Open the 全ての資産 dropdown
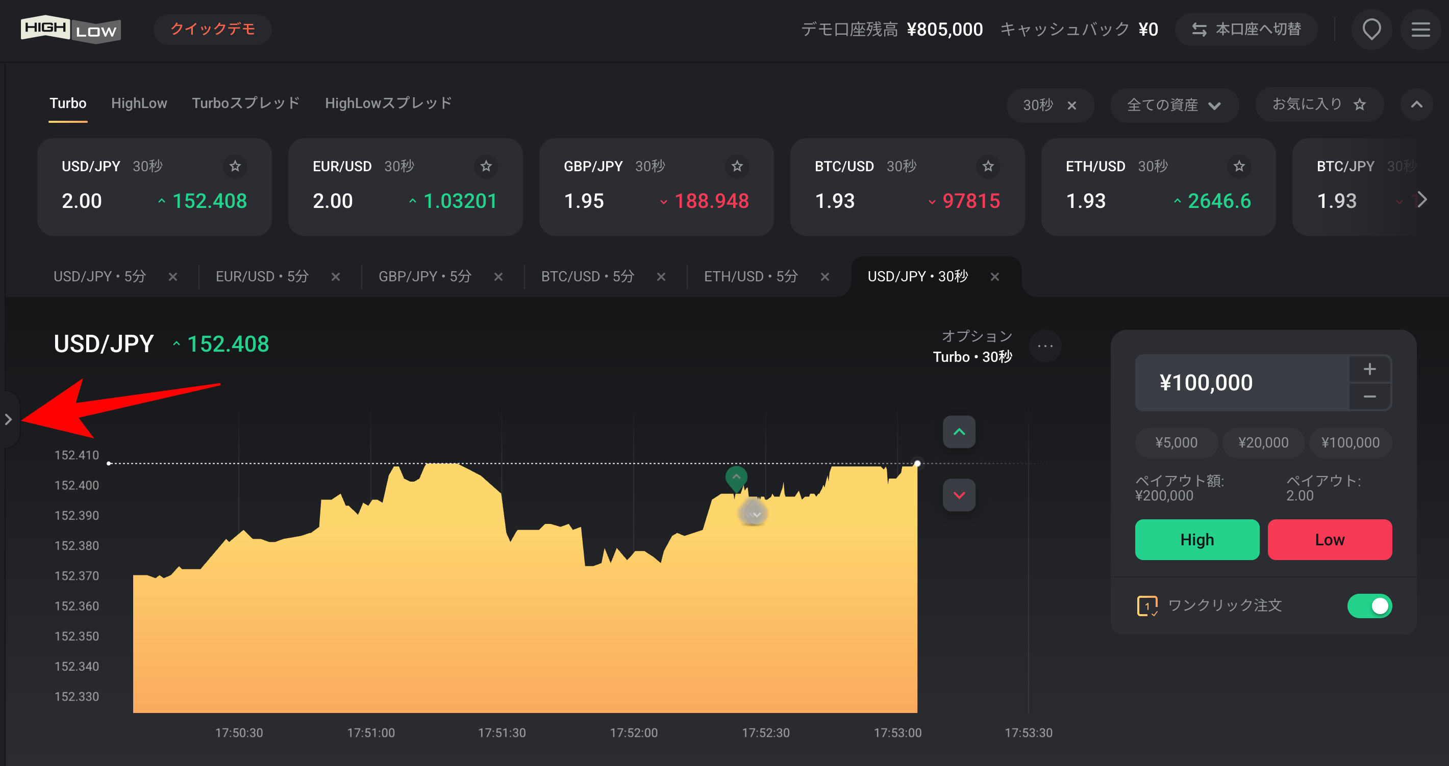Screen dimensions: 1449x766 point(1174,105)
